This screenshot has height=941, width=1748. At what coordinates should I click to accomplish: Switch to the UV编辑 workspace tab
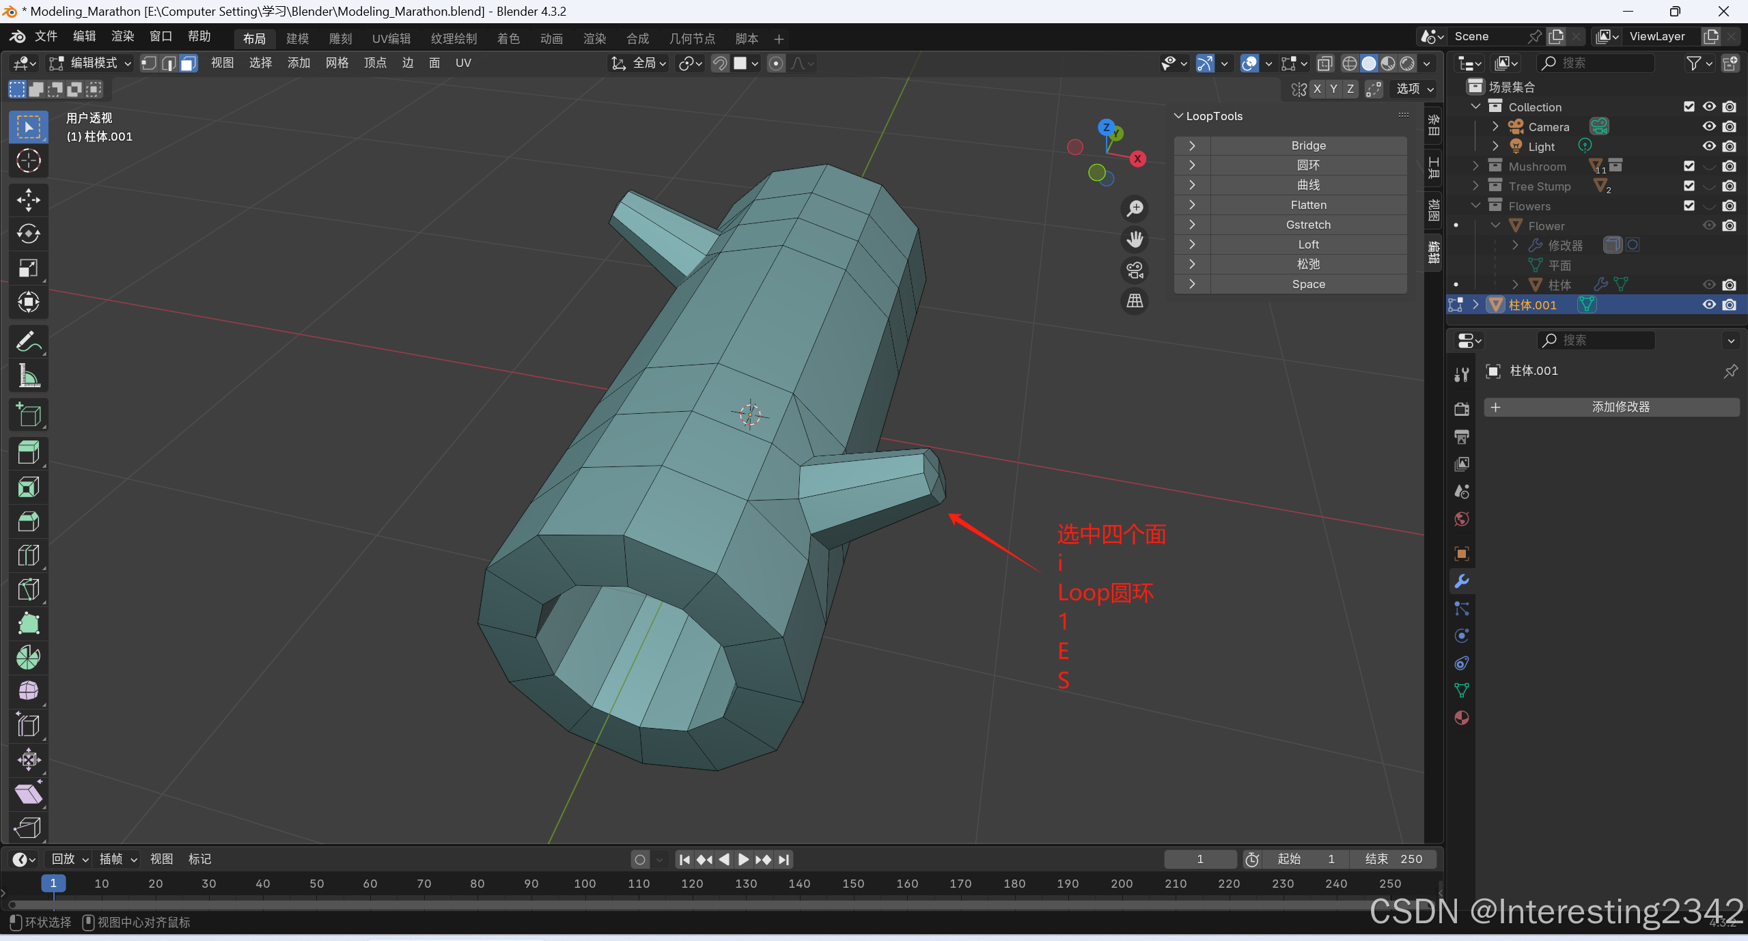[391, 39]
